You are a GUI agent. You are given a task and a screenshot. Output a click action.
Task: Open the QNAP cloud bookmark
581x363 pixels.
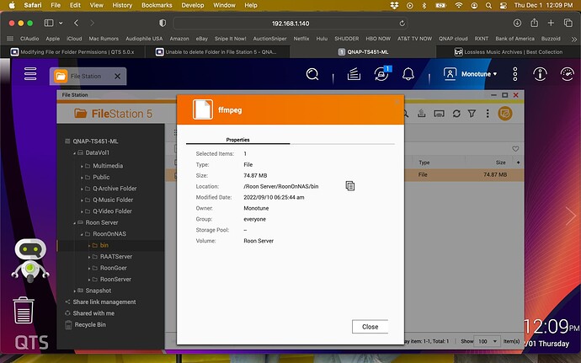click(453, 39)
